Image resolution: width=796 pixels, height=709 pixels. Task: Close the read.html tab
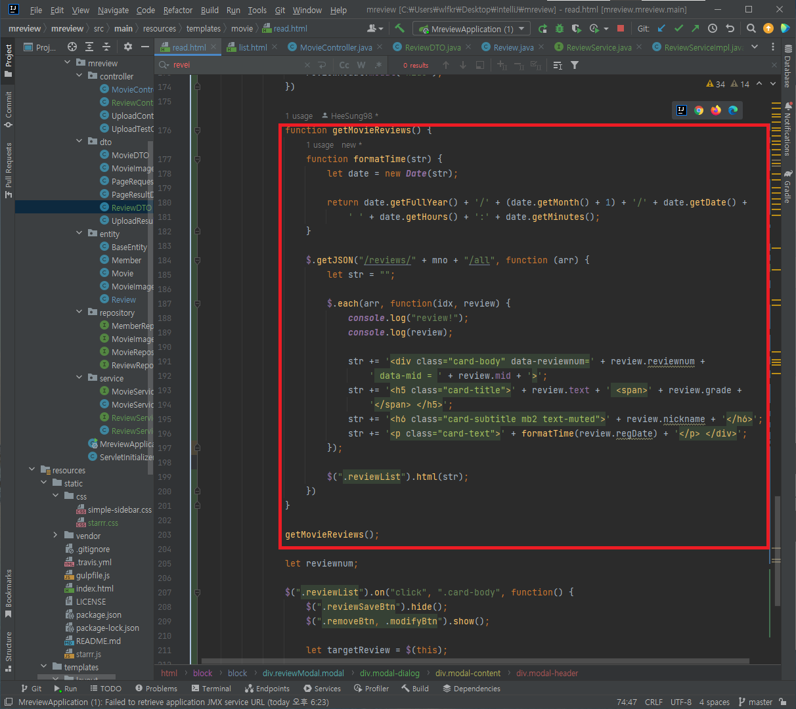(213, 47)
